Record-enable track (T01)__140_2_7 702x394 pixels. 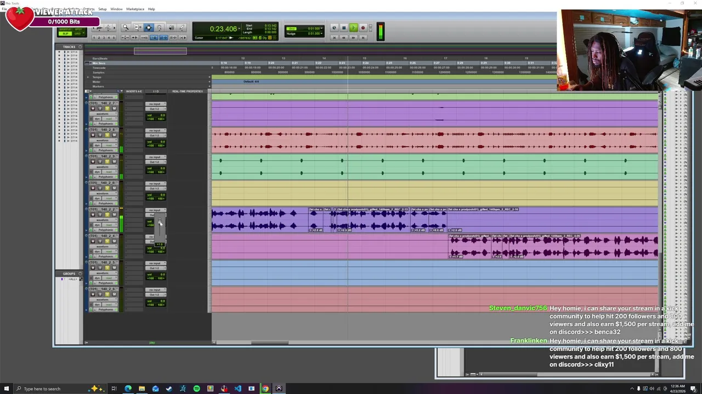pyautogui.click(x=93, y=108)
